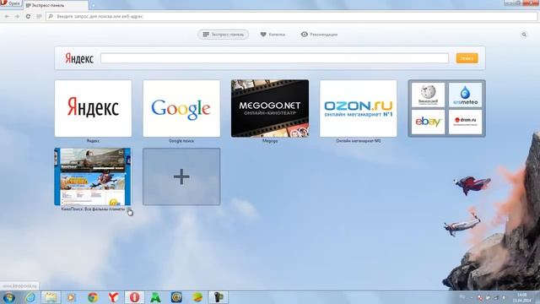Go forward with the forward arrow
This screenshot has height=304, width=540.
17,16
